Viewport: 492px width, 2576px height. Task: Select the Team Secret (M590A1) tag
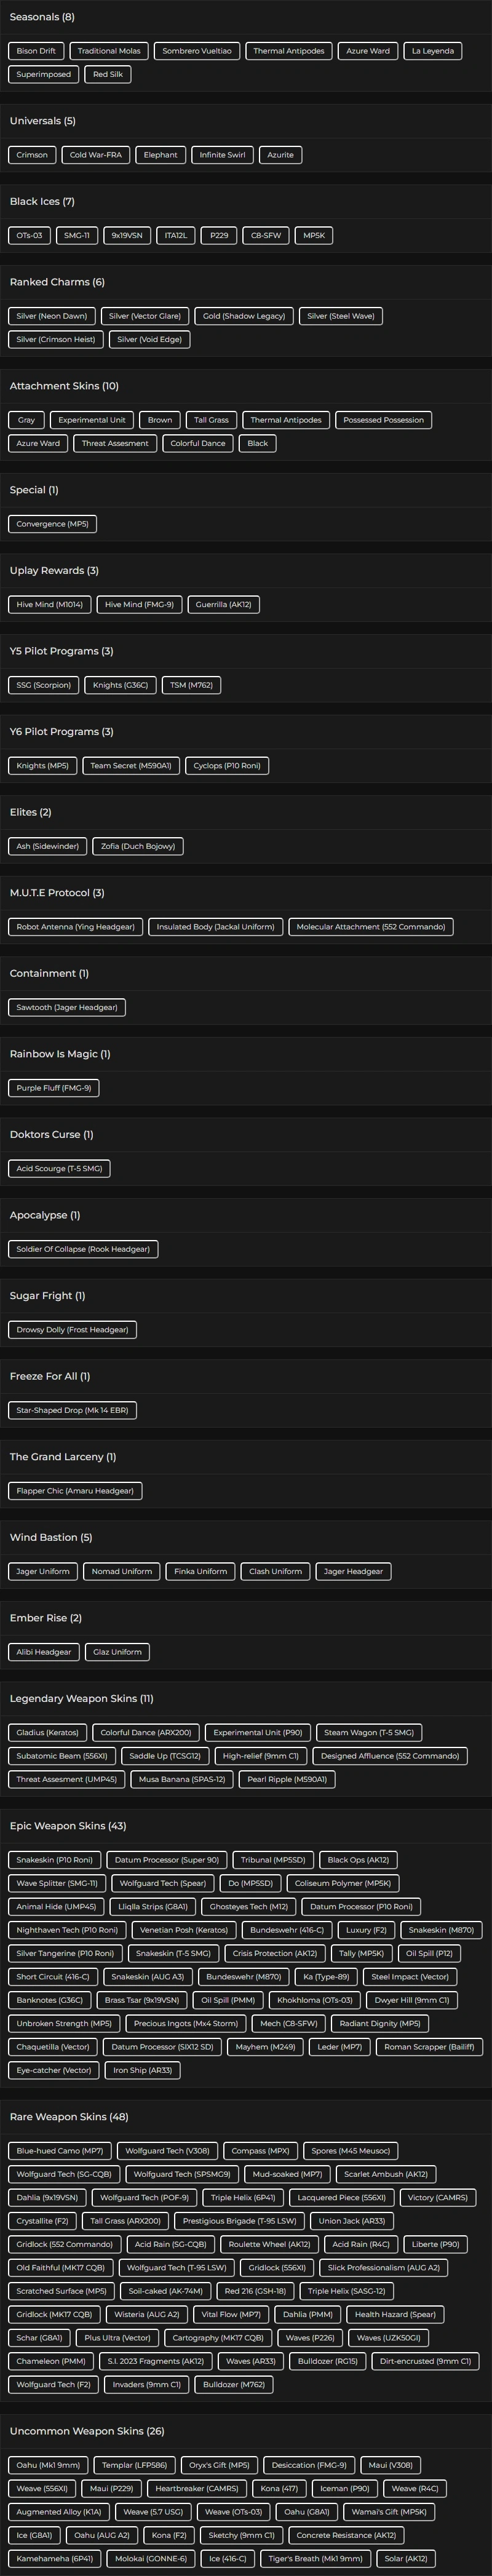coord(130,766)
